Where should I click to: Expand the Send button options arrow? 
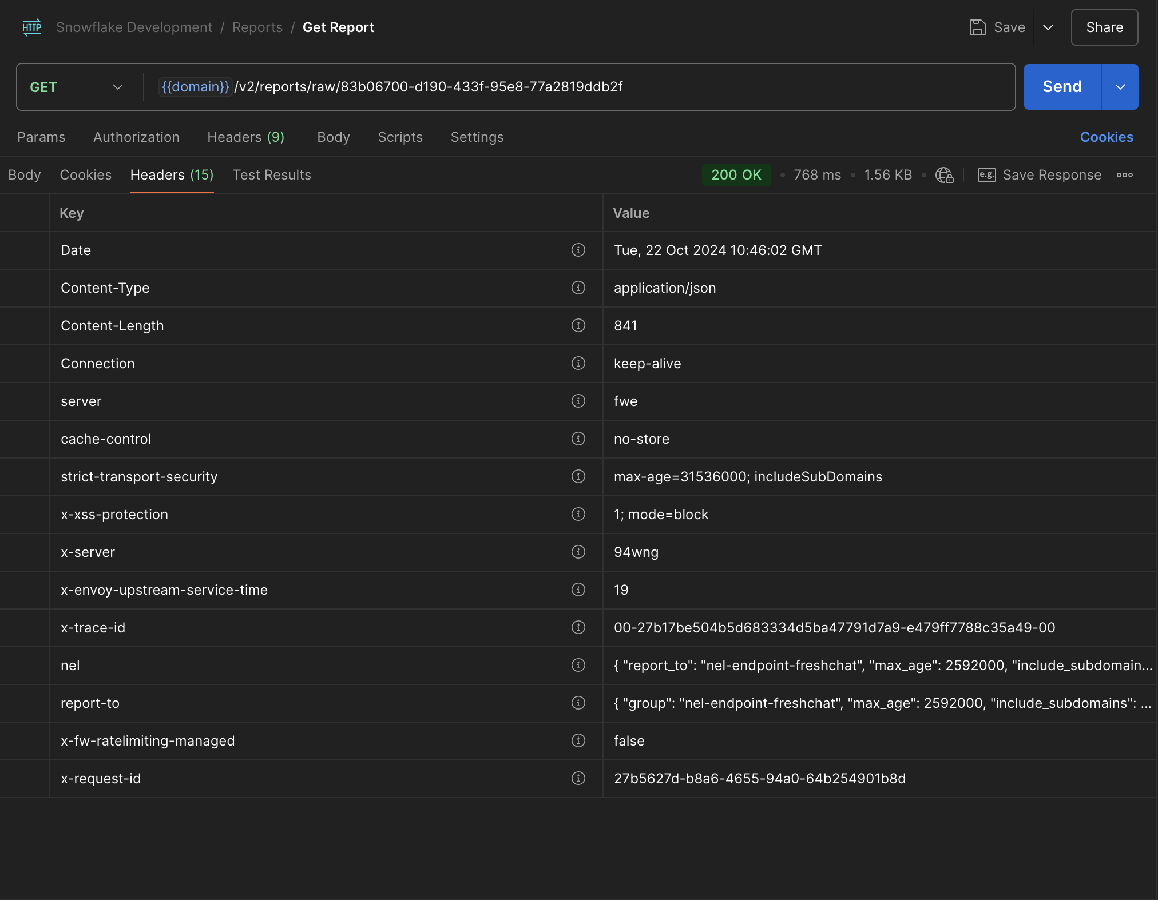(x=1120, y=87)
